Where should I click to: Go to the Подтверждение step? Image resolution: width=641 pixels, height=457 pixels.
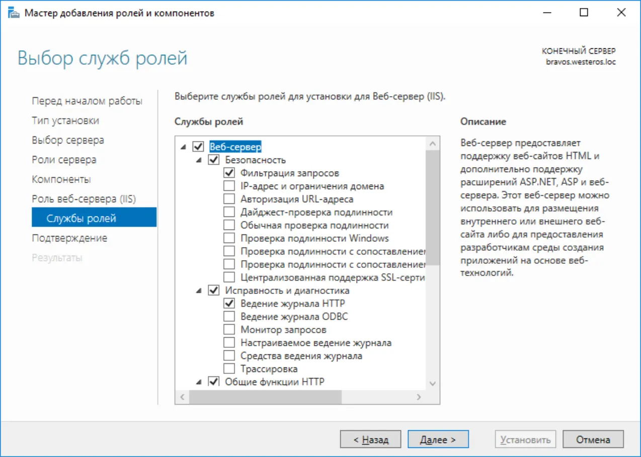(69, 238)
